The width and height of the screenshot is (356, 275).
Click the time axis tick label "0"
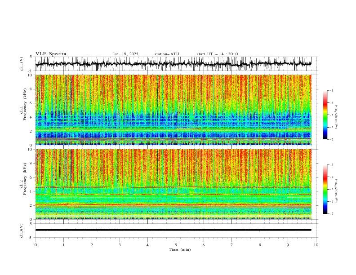pyautogui.click(x=36, y=245)
